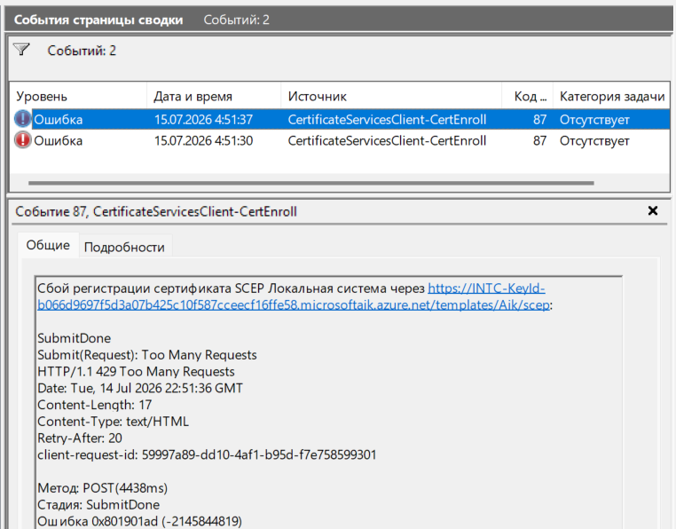
Task: Click the Категория задачи column header
Action: (x=611, y=96)
